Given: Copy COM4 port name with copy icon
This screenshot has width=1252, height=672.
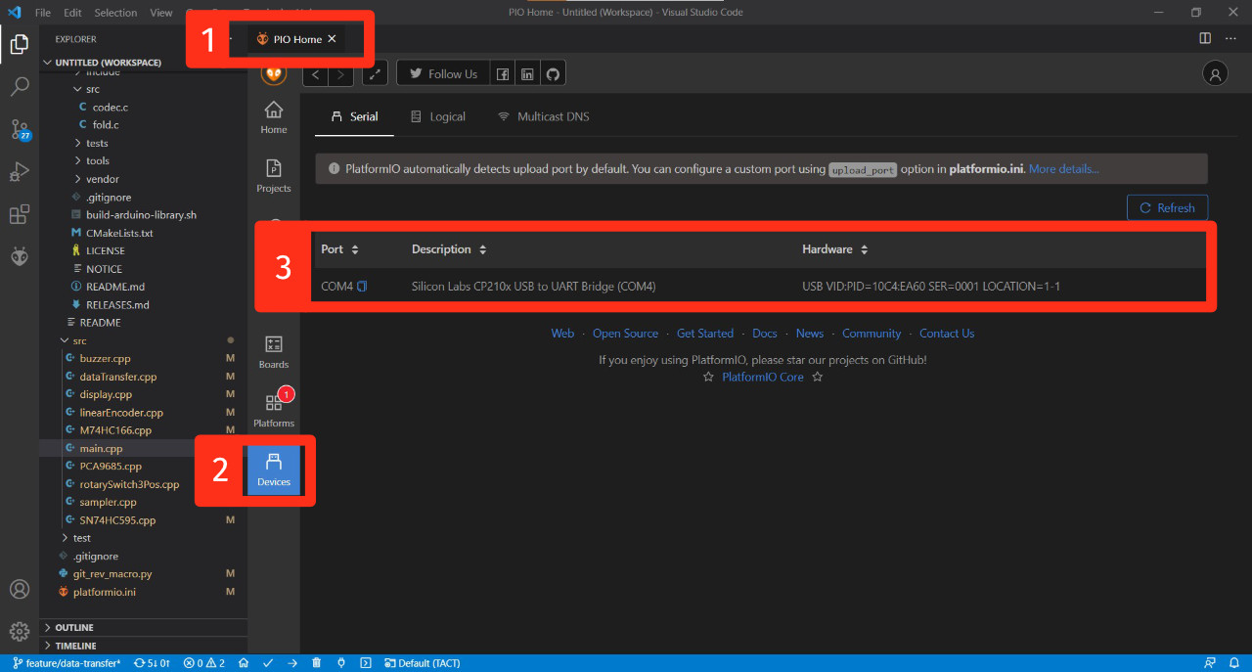Looking at the screenshot, I should tap(362, 287).
